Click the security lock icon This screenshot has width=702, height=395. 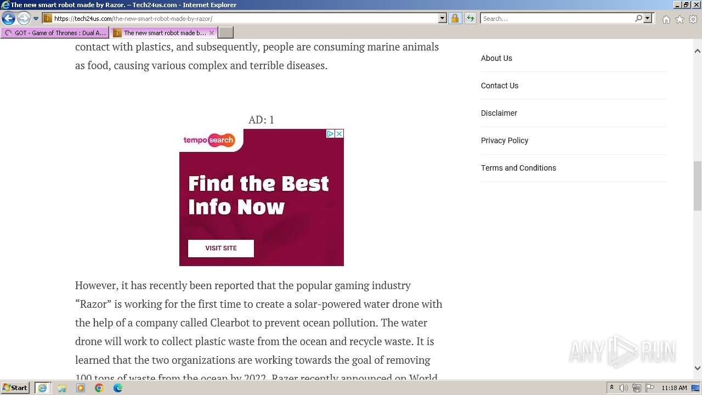point(455,18)
